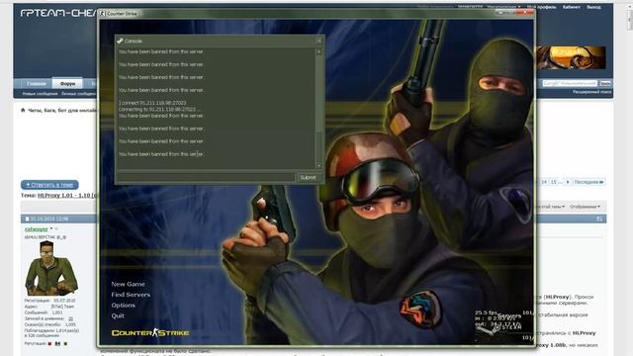Click the console scrollbar down arrow
This screenshot has width=633, height=356.
[318, 166]
